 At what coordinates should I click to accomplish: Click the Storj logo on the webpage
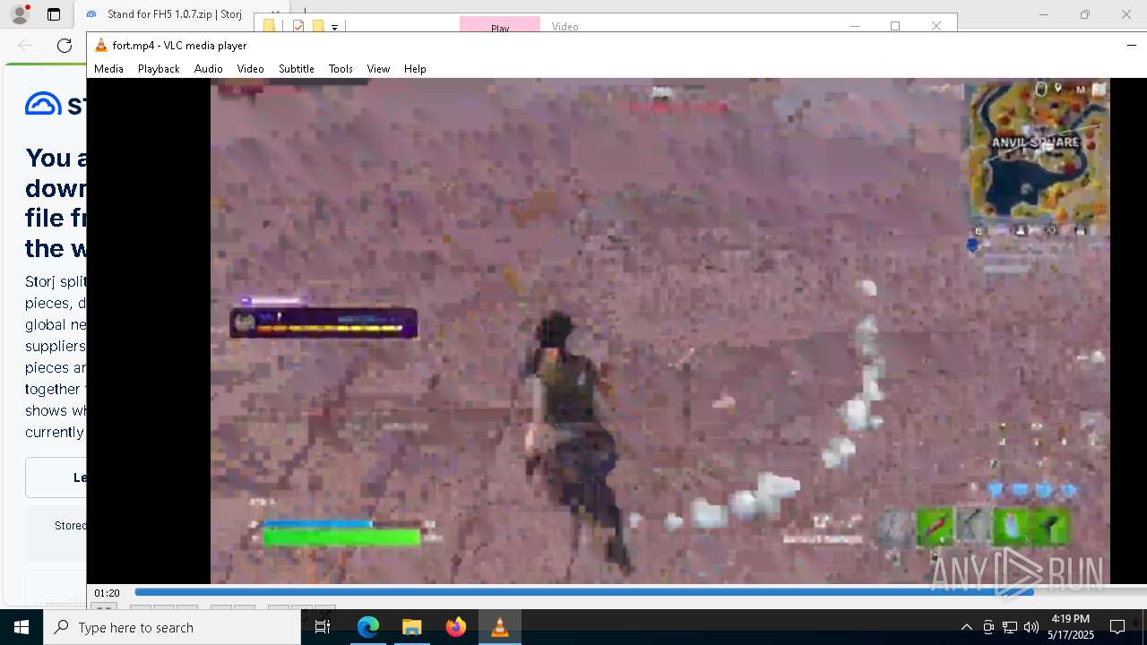pyautogui.click(x=56, y=104)
